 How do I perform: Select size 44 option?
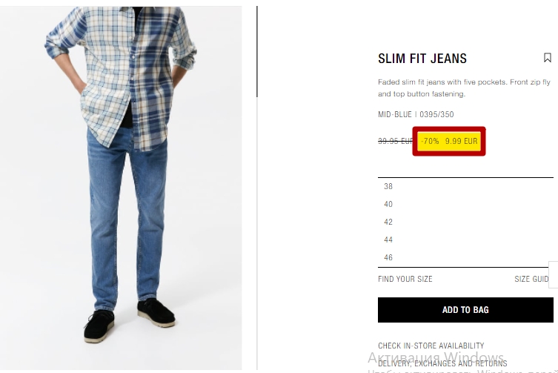click(465, 240)
